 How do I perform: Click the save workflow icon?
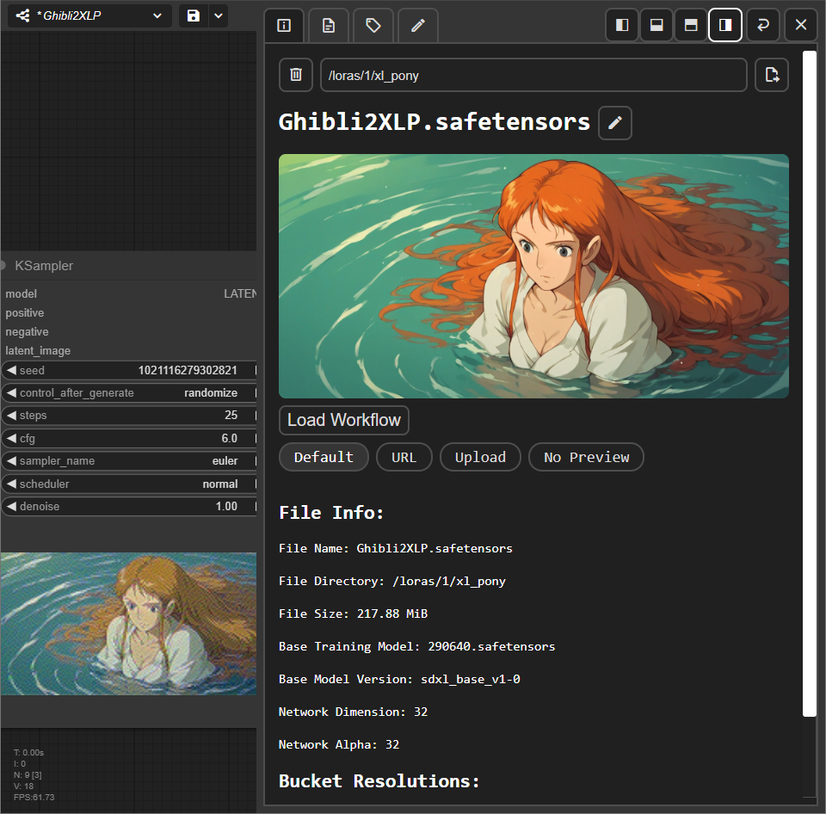coord(193,15)
